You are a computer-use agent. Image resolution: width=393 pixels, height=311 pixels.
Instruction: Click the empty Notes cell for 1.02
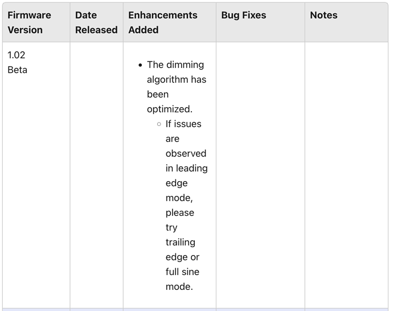(346, 171)
